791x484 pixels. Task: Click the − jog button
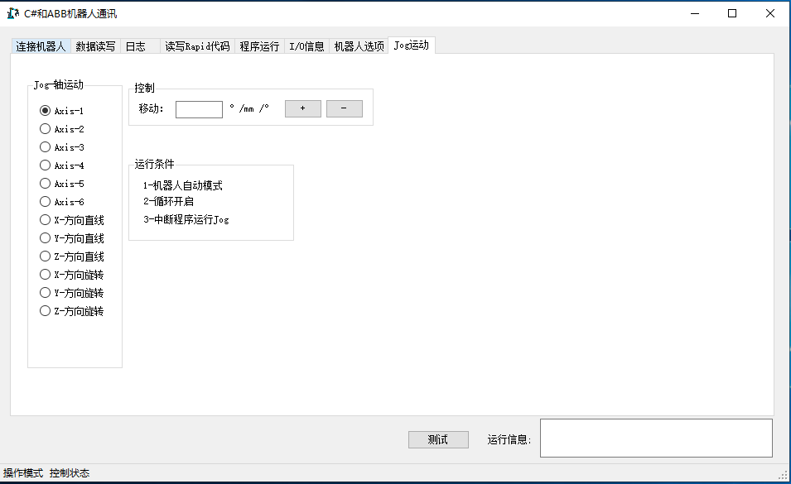pos(345,108)
